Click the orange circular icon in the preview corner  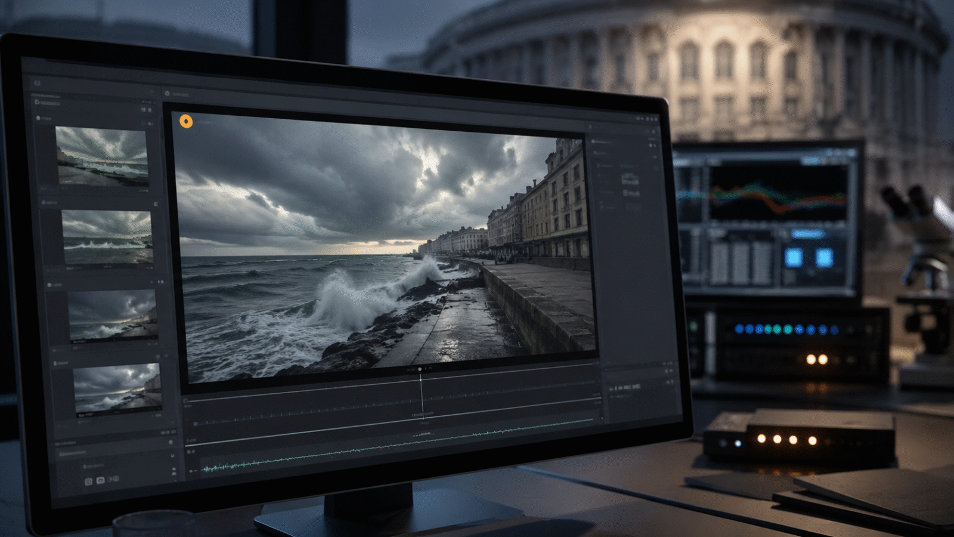[x=186, y=122]
